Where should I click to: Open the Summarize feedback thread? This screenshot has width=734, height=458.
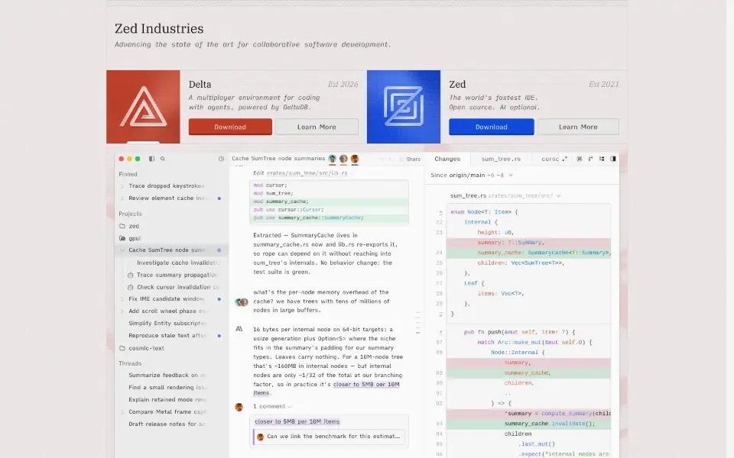[x=167, y=376]
